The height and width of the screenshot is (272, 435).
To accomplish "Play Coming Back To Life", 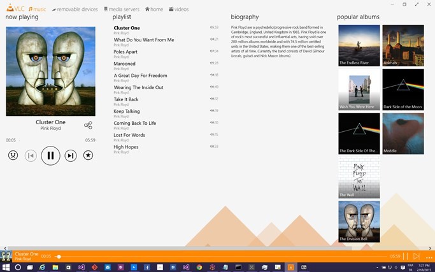I will click(x=166, y=125).
